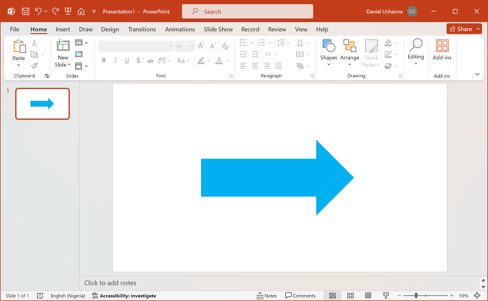
Task: Switch to the Transitions tab
Action: [x=142, y=29]
